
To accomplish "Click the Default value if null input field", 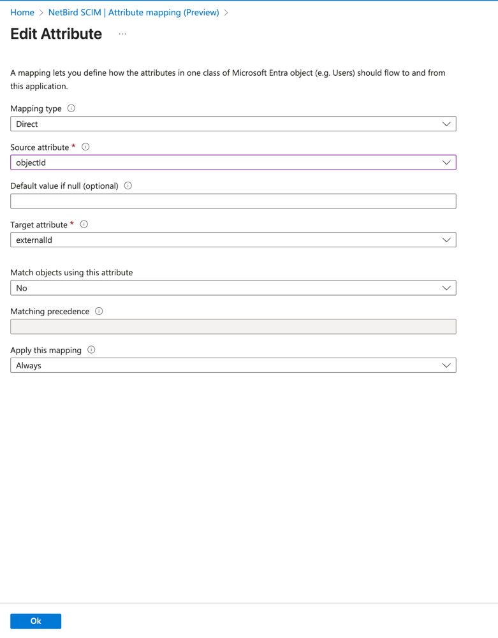I will click(233, 201).
